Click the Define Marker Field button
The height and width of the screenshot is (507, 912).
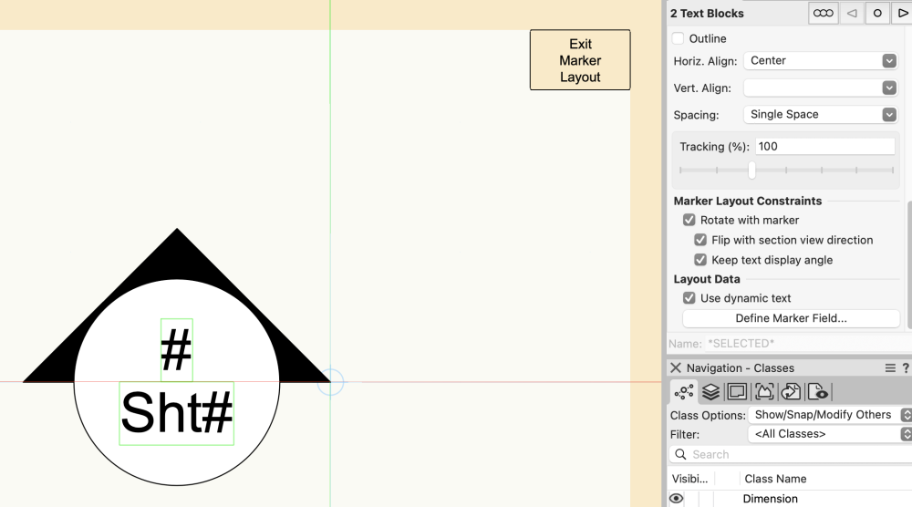(791, 318)
